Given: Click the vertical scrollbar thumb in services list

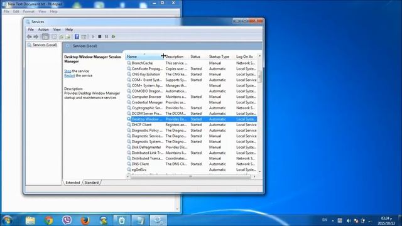Looking at the screenshot, I should click(x=259, y=77).
